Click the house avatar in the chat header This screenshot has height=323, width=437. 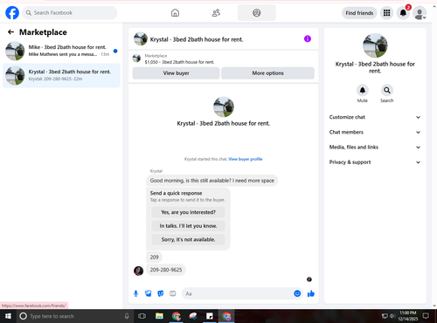click(141, 38)
